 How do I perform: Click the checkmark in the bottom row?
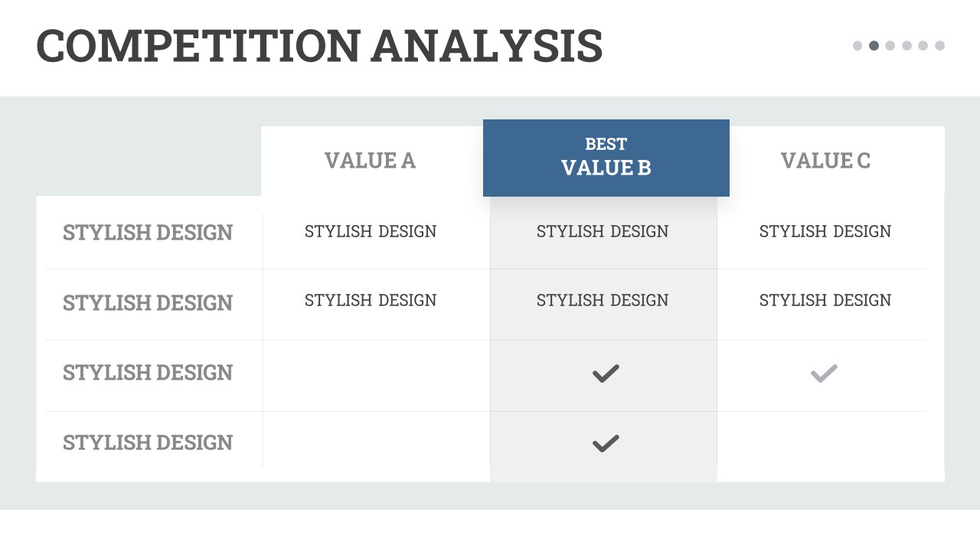coord(606,443)
